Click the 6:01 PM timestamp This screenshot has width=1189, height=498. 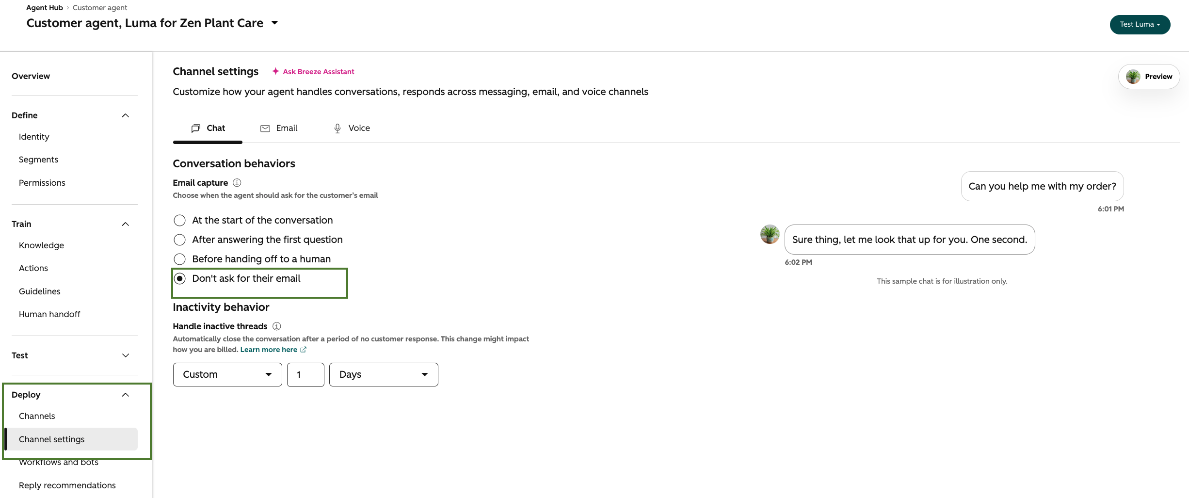pyautogui.click(x=1111, y=209)
